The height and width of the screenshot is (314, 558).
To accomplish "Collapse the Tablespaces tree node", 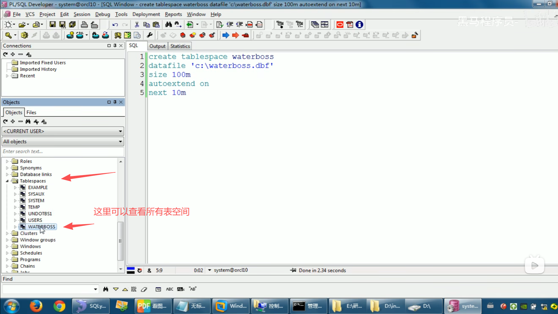I will pyautogui.click(x=7, y=181).
